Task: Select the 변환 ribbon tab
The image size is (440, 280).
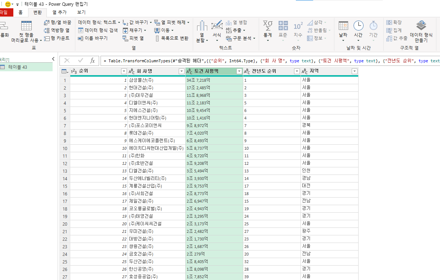Action: click(x=37, y=12)
